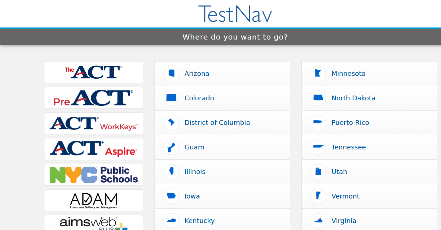Click the Guam island shape icon
The height and width of the screenshot is (230, 441).
(171, 147)
